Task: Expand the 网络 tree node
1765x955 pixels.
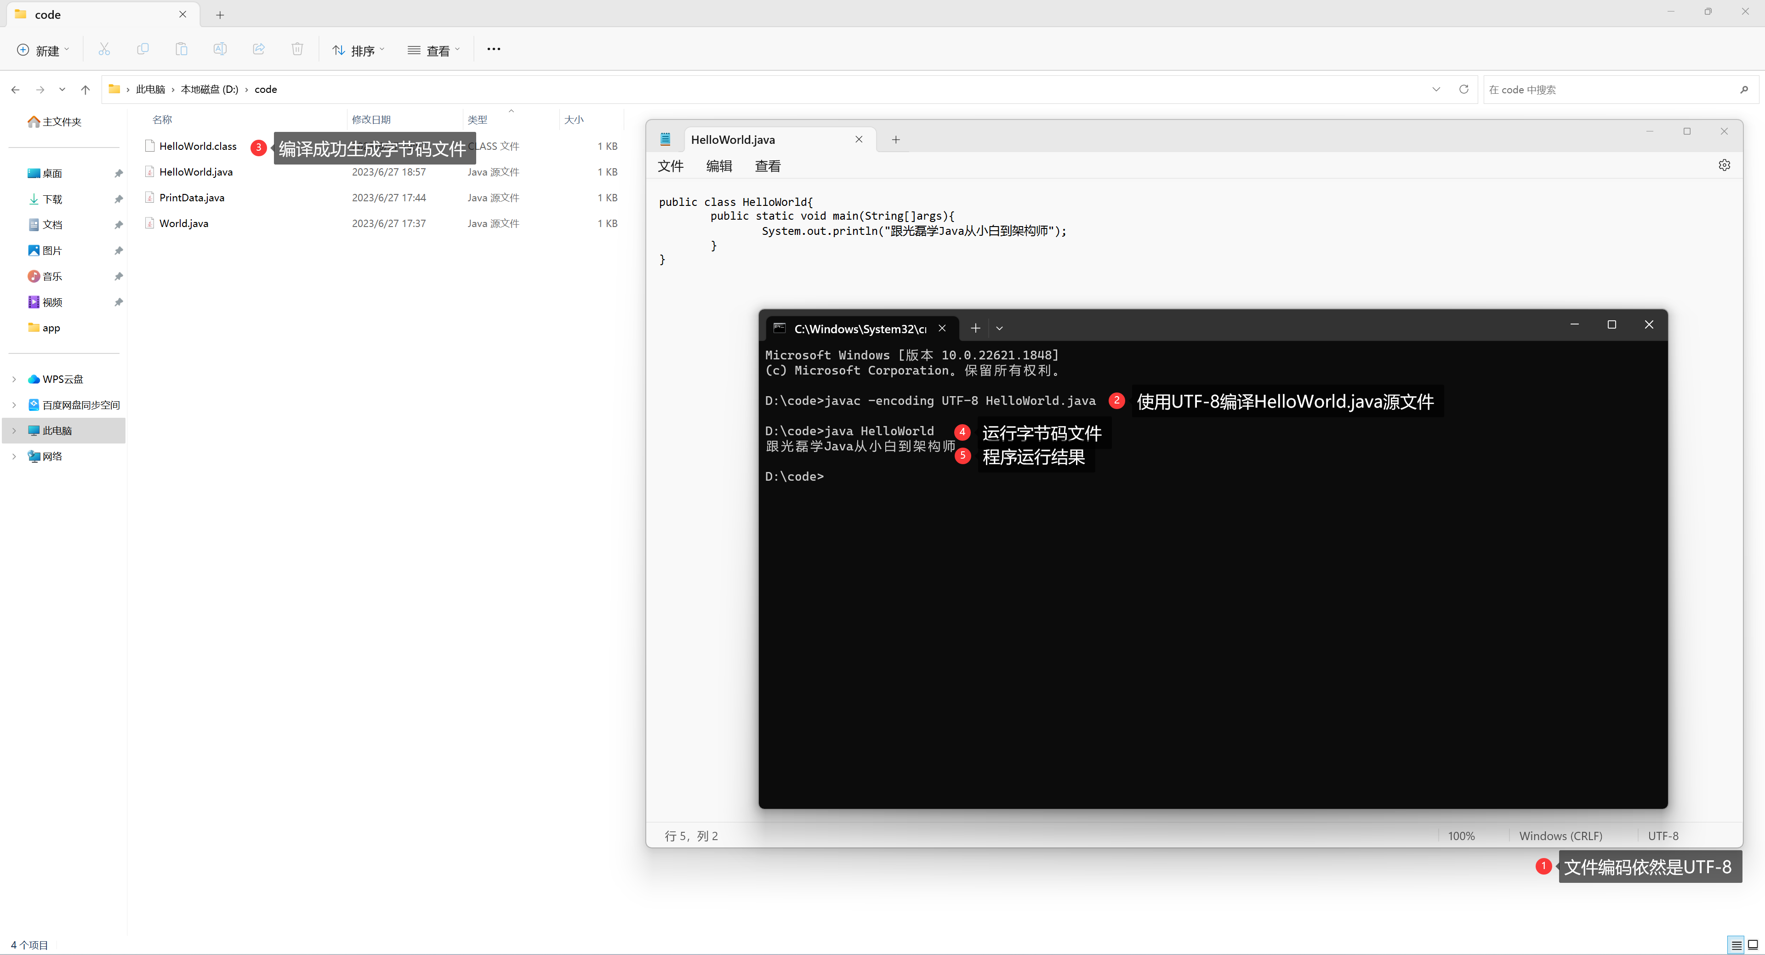Action: coord(14,456)
